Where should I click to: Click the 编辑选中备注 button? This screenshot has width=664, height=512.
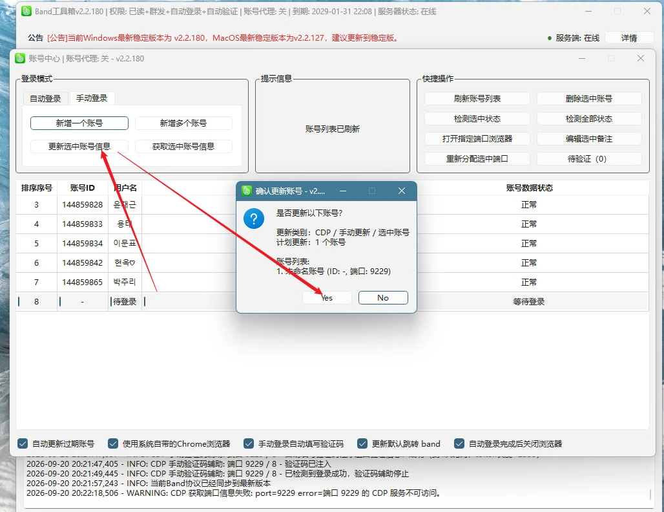[x=589, y=138]
